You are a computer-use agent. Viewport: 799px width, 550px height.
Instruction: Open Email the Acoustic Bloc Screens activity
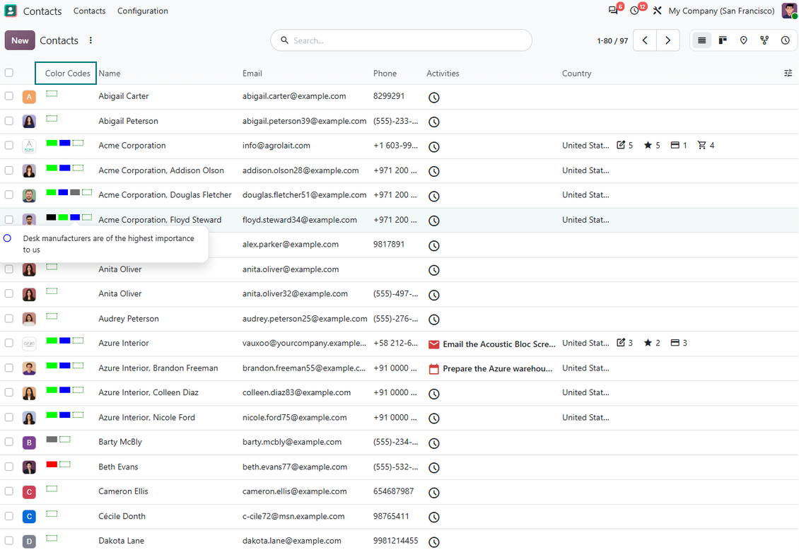[499, 344]
